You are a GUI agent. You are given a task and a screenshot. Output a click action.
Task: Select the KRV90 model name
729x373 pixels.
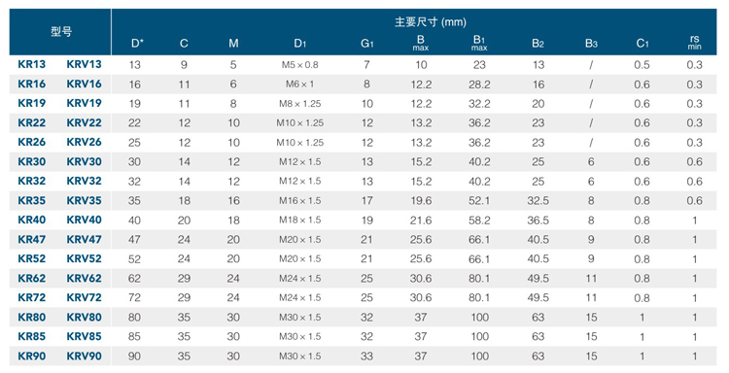84,356
